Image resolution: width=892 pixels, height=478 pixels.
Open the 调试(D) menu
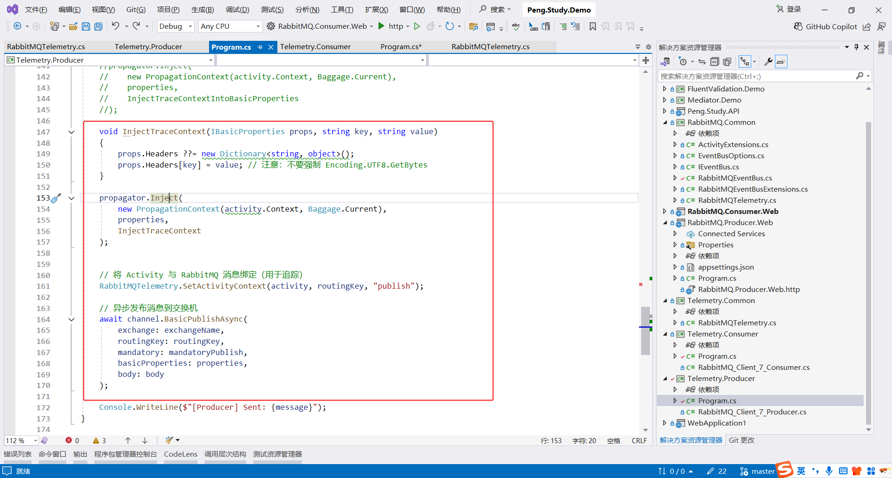[x=237, y=10]
